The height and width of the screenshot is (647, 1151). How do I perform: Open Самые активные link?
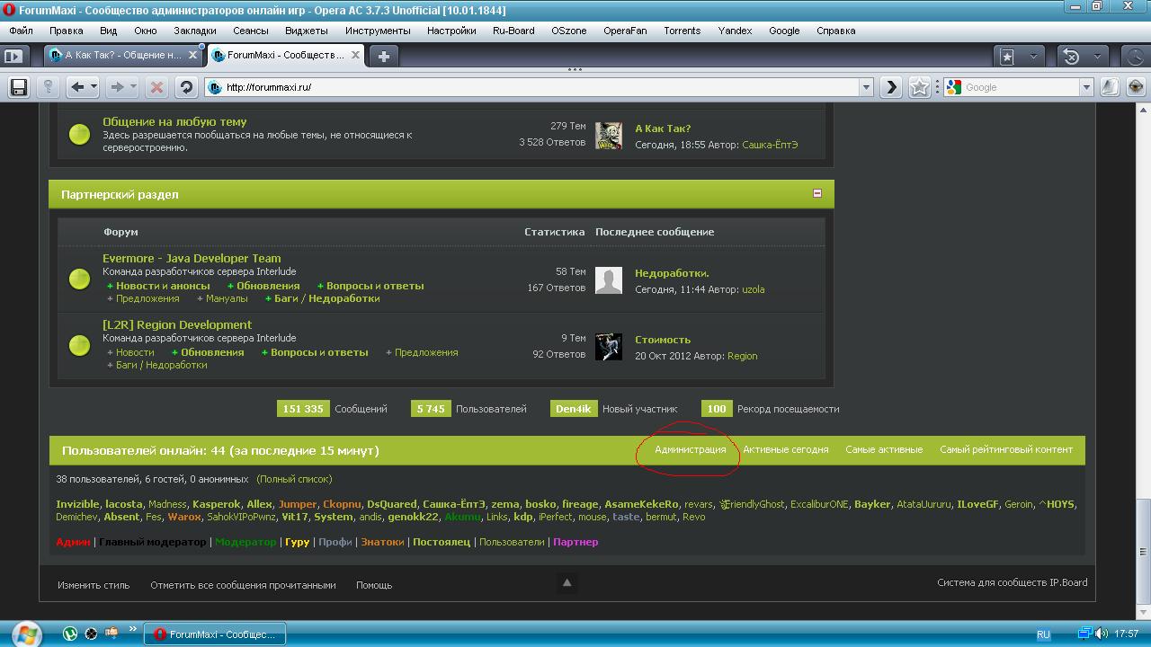884,449
